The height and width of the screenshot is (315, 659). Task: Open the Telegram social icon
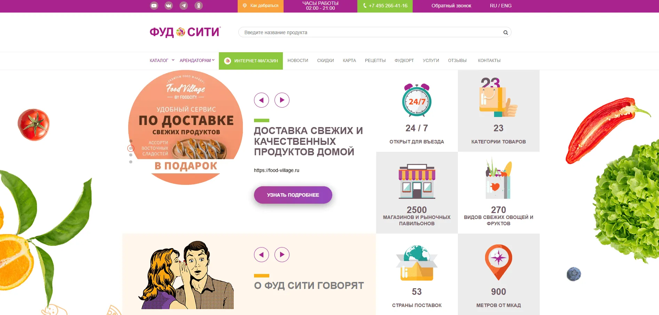click(x=184, y=6)
